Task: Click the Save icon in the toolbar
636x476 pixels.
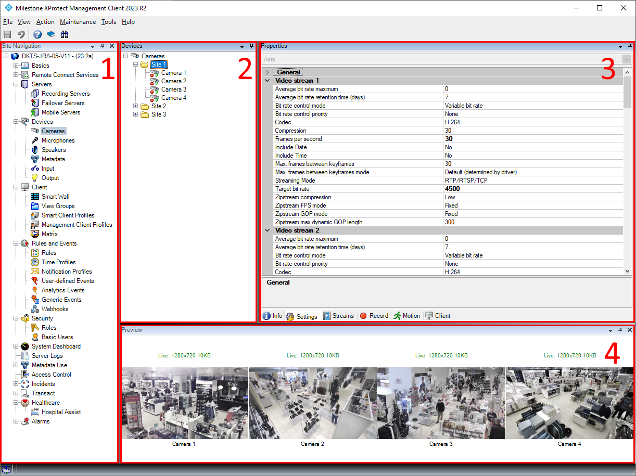Action: coord(7,34)
